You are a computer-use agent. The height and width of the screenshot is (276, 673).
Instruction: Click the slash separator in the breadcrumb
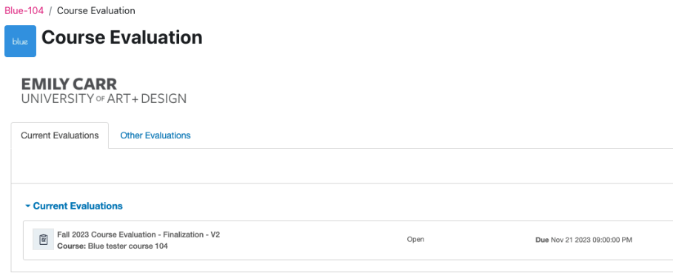pyautogui.click(x=50, y=11)
